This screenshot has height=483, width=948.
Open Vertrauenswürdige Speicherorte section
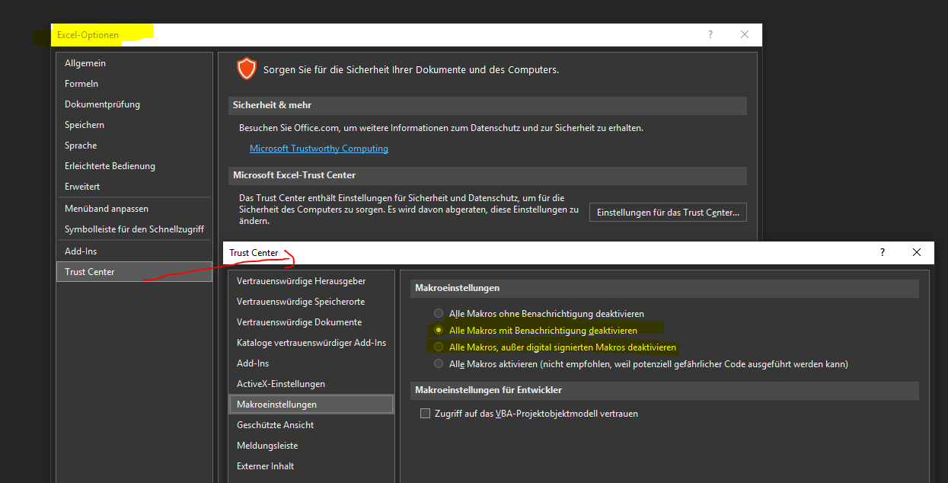point(300,302)
